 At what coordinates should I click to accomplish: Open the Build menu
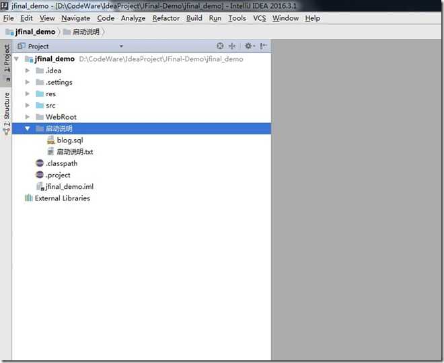194,18
